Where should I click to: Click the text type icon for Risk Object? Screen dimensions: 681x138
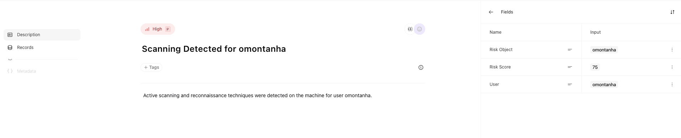570,50
